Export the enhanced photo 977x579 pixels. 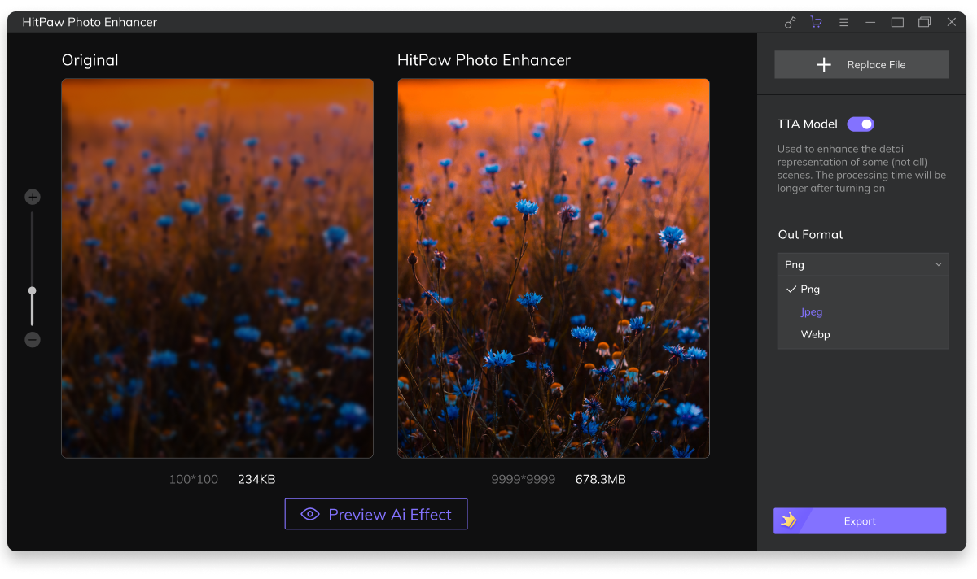click(860, 521)
